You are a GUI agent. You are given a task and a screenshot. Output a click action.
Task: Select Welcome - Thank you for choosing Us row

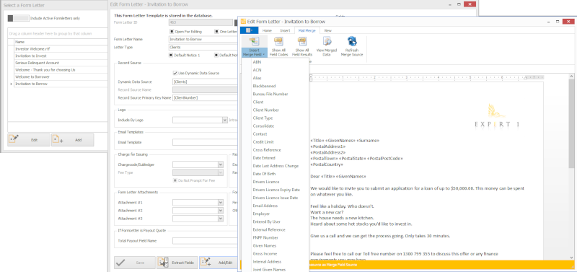(61, 69)
